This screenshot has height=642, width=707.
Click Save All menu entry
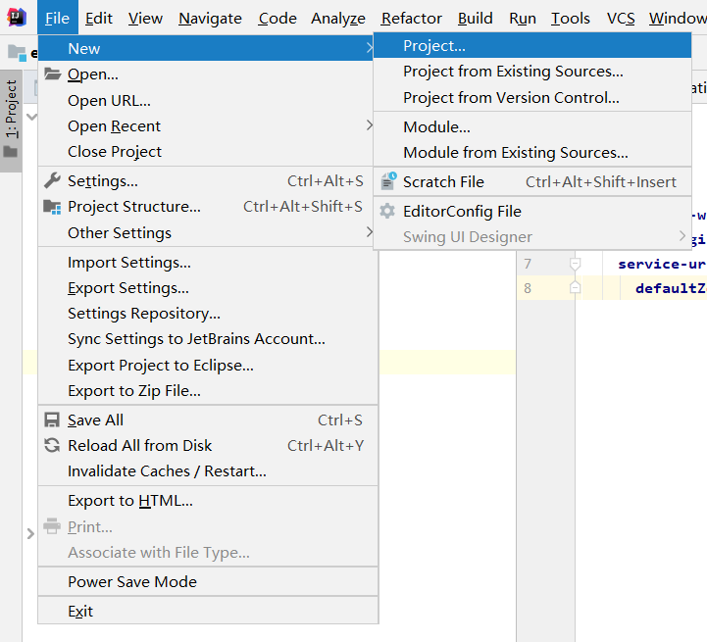[x=208, y=420]
